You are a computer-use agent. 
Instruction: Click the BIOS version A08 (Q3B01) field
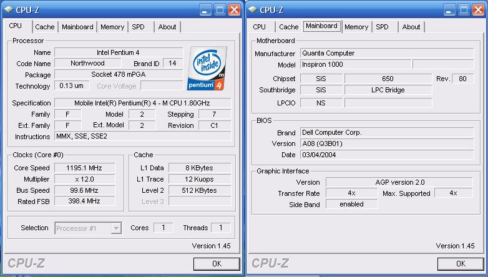coord(387,143)
